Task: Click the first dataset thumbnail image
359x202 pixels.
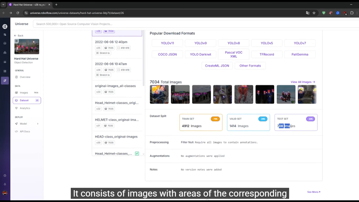Action: [159, 94]
